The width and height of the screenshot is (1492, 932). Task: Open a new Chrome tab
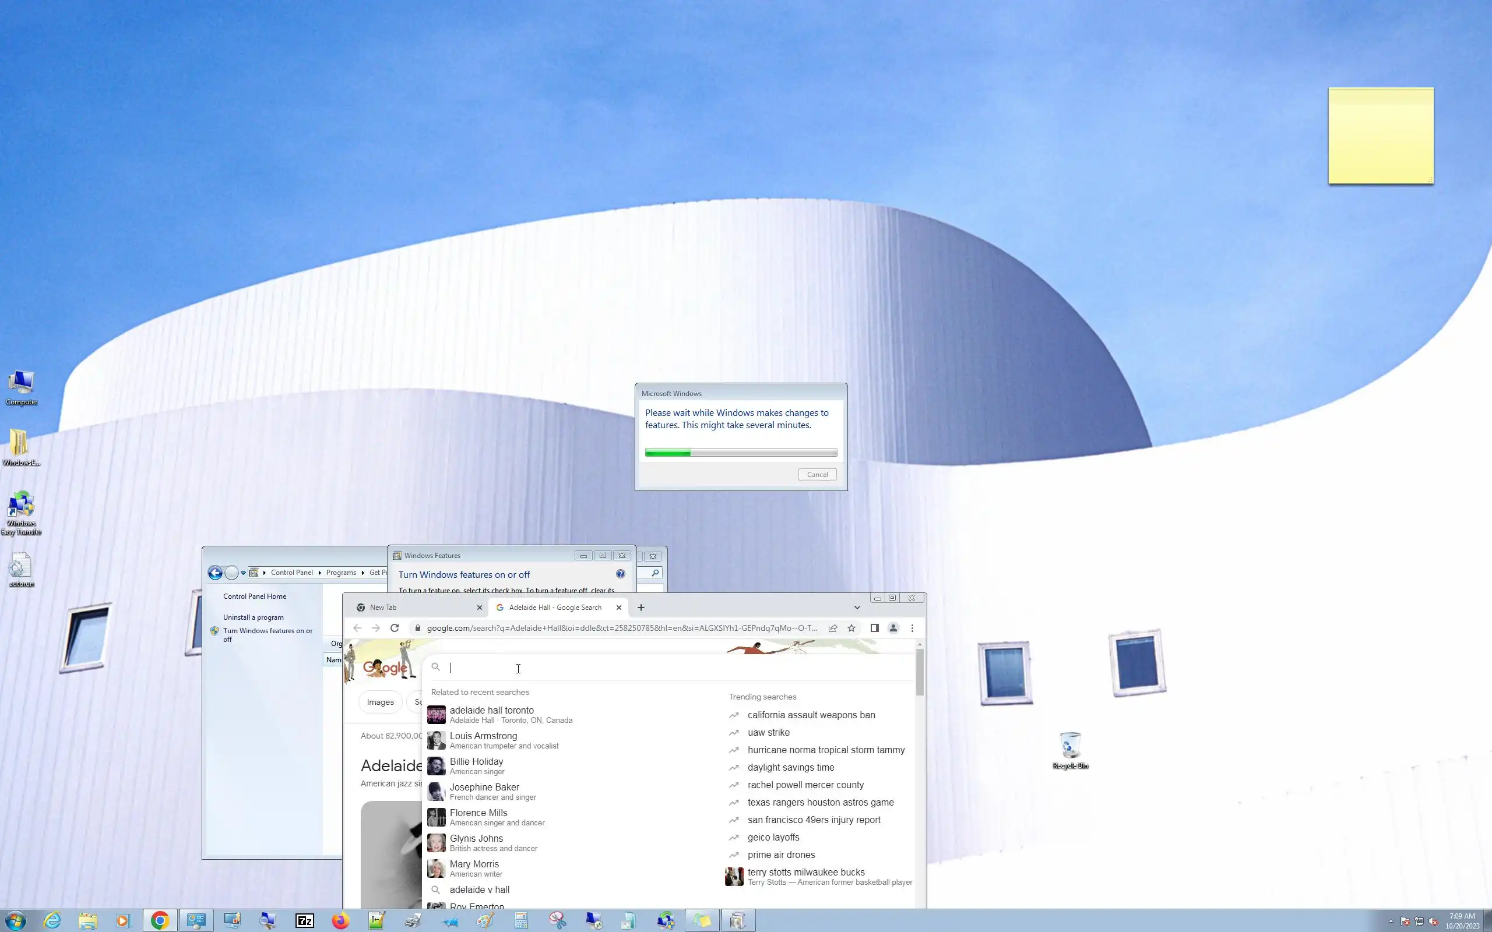pos(641,608)
